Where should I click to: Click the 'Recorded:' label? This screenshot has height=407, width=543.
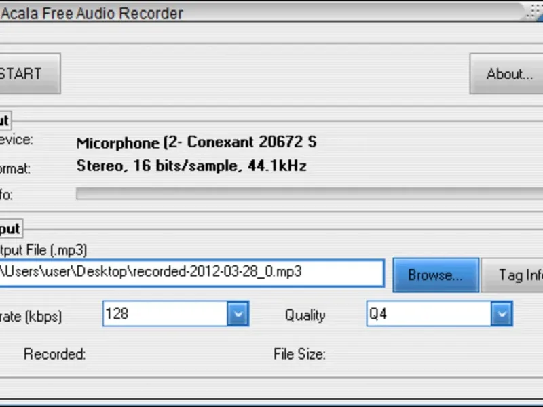pos(55,354)
